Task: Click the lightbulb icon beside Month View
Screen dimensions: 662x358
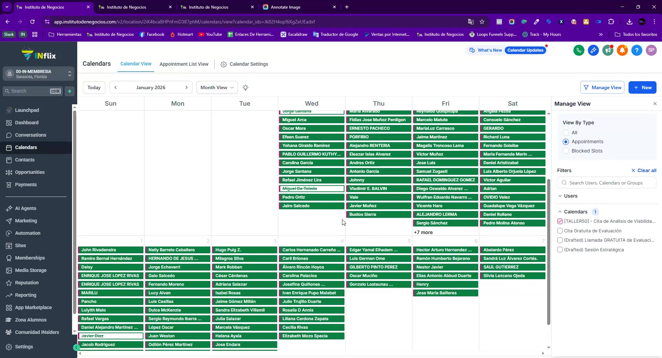Action: [x=245, y=87]
